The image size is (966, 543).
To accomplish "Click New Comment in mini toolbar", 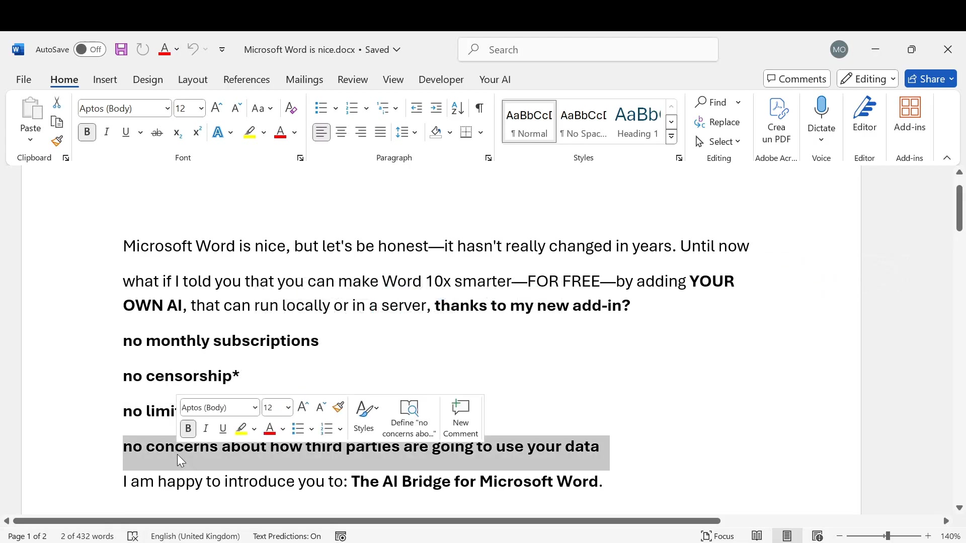I will coord(460,418).
